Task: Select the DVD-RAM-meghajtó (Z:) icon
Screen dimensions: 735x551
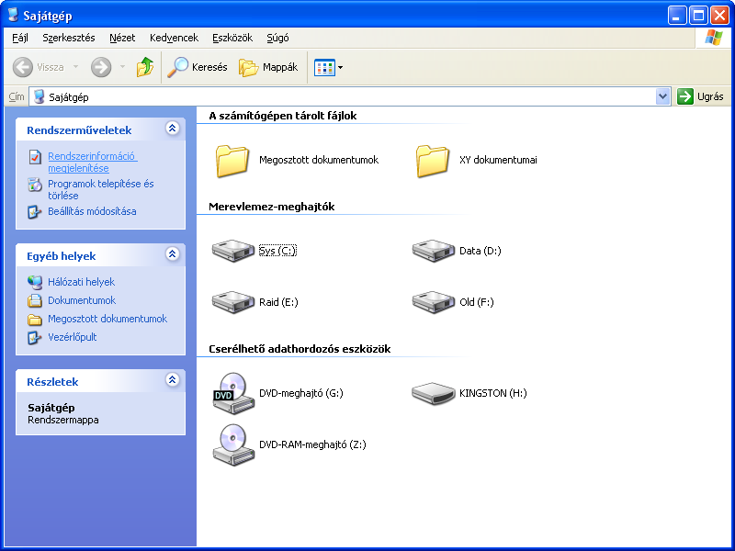Action: 233,445
